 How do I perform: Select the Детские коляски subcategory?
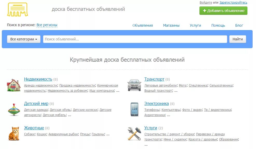click(85, 110)
